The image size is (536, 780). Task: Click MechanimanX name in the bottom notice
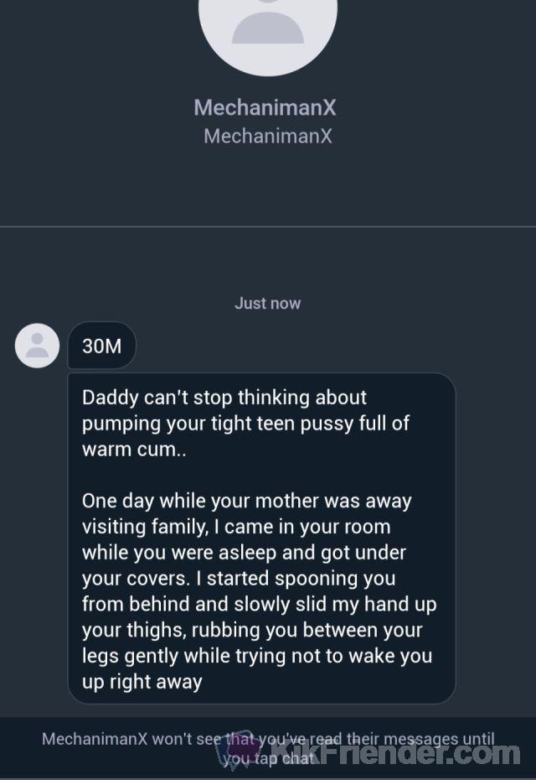pos(95,739)
